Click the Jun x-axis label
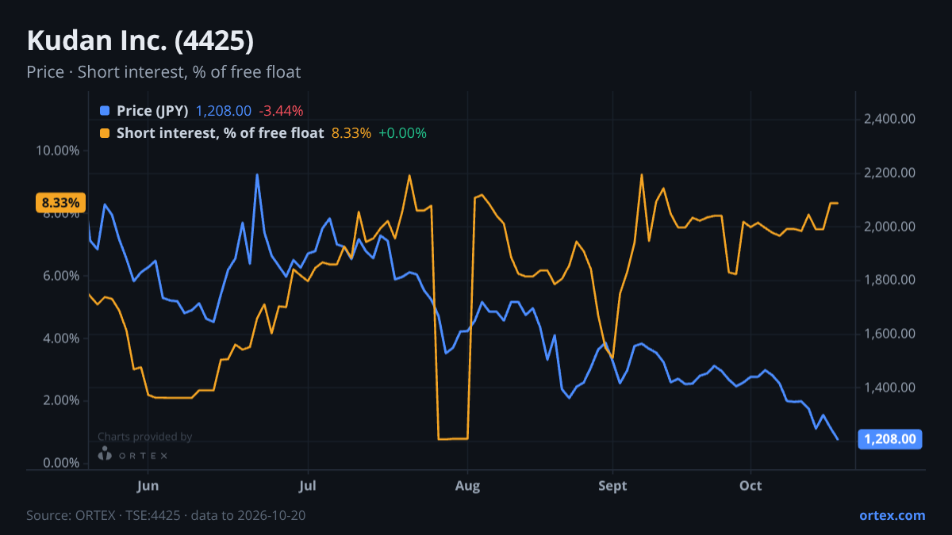Image resolution: width=952 pixels, height=535 pixels. click(x=148, y=485)
